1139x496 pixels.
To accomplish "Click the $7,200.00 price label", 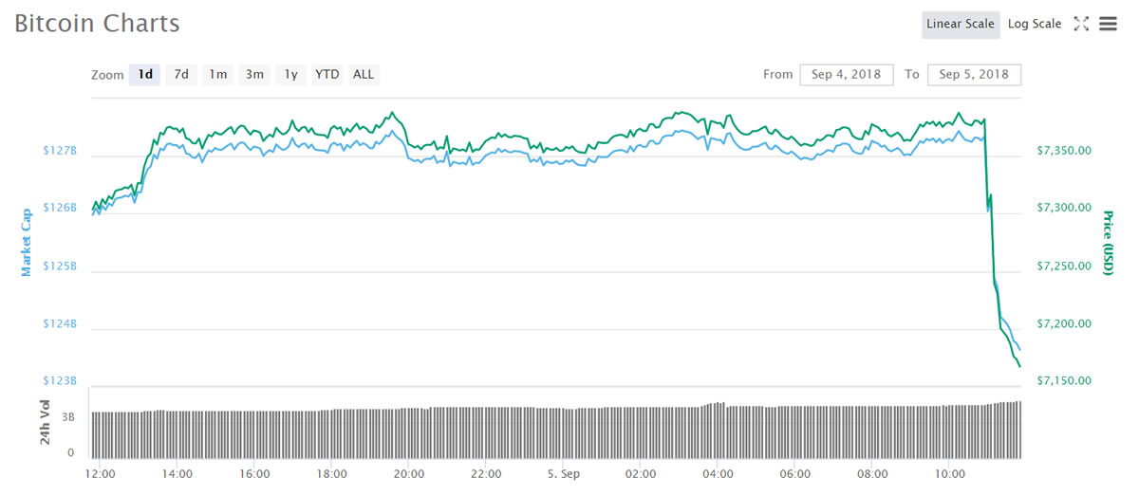I will (1062, 323).
